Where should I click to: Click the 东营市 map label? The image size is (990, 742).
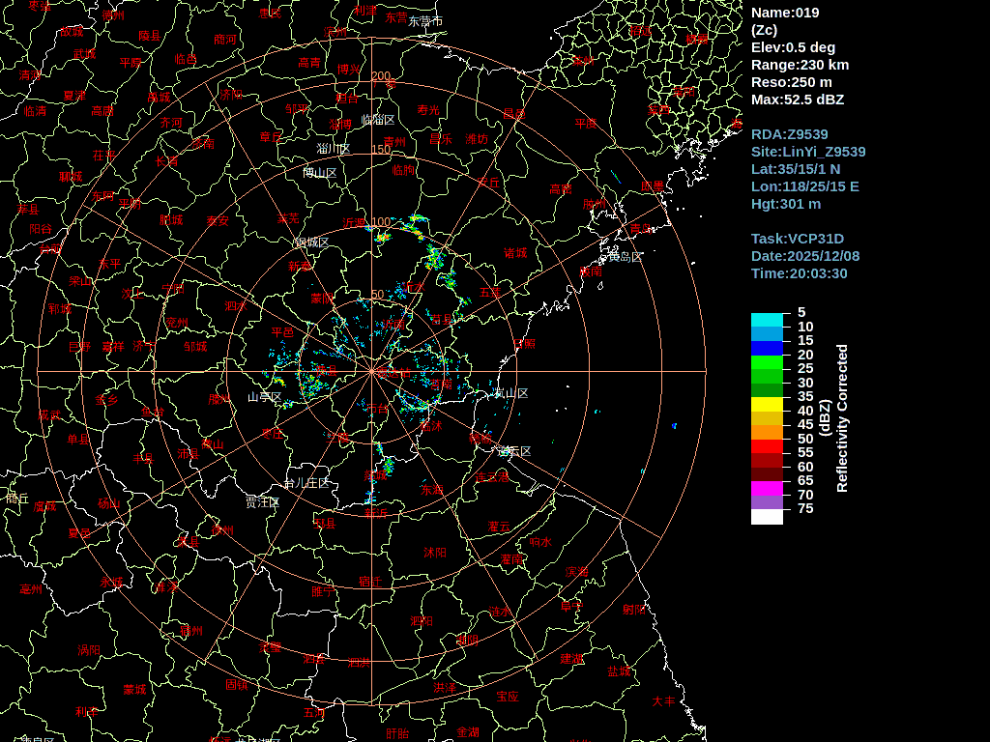(425, 21)
